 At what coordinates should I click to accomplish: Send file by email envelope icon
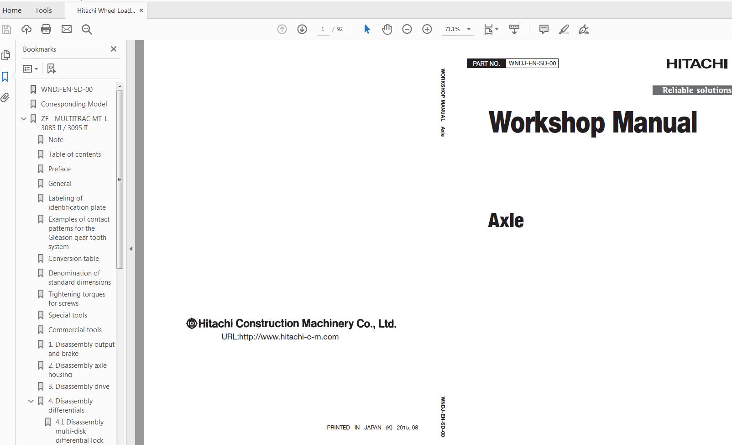pyautogui.click(x=67, y=29)
